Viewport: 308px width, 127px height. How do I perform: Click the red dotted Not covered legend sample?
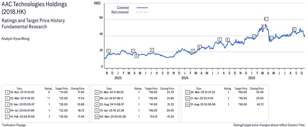point(142,12)
